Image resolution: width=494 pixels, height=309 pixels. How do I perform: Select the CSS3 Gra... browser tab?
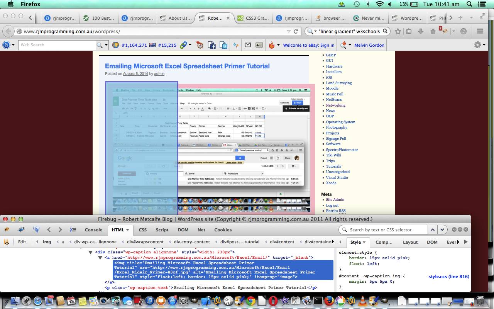point(253,18)
